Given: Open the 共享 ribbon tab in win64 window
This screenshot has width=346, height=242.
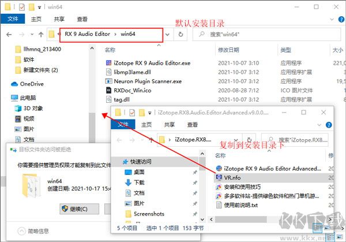Looking at the screenshot, I should [x=59, y=19].
